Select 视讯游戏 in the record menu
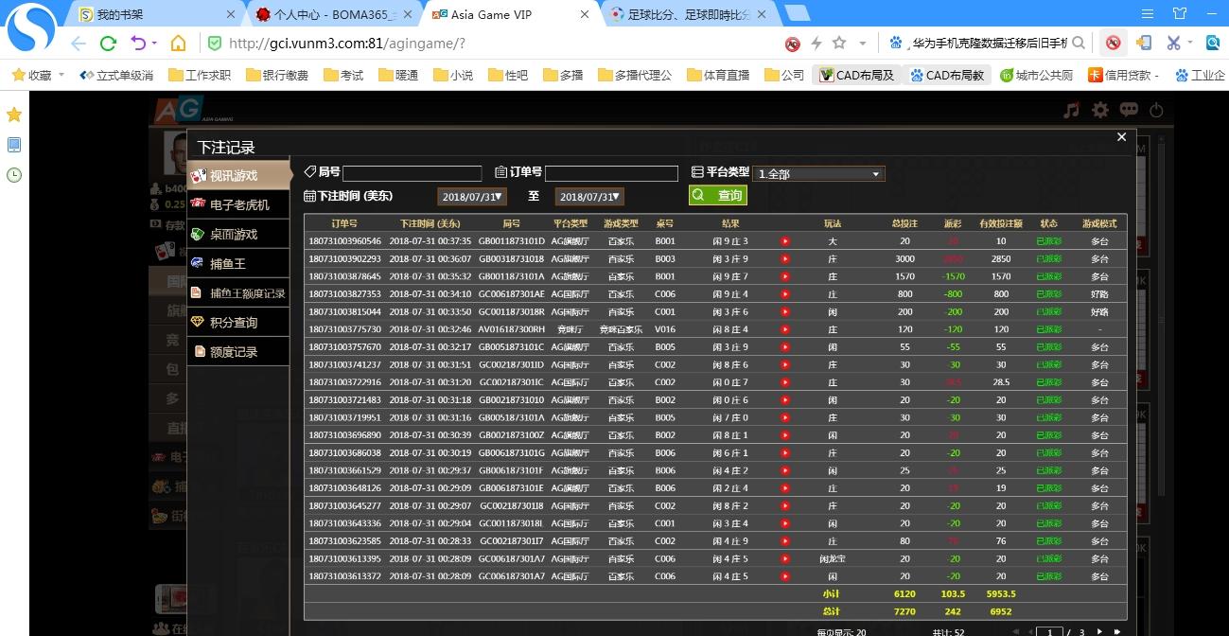1229x636 pixels. coord(239,175)
